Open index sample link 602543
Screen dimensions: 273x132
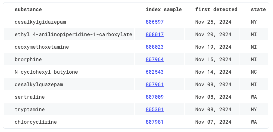[155, 72]
